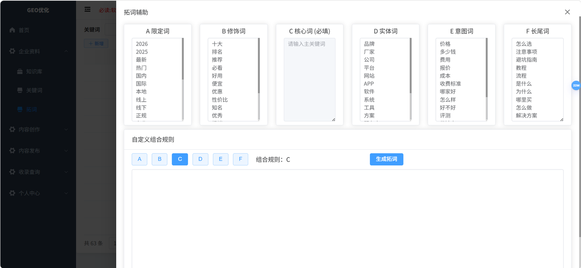This screenshot has height=268, width=581.
Task: Click the gear icon beside 个人中心
Action: [x=12, y=193]
